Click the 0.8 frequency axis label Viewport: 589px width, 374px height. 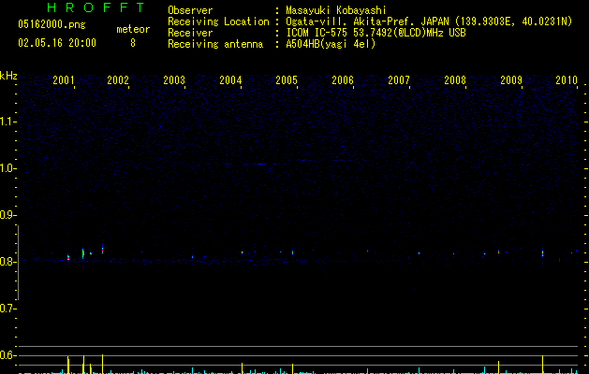pos(7,262)
